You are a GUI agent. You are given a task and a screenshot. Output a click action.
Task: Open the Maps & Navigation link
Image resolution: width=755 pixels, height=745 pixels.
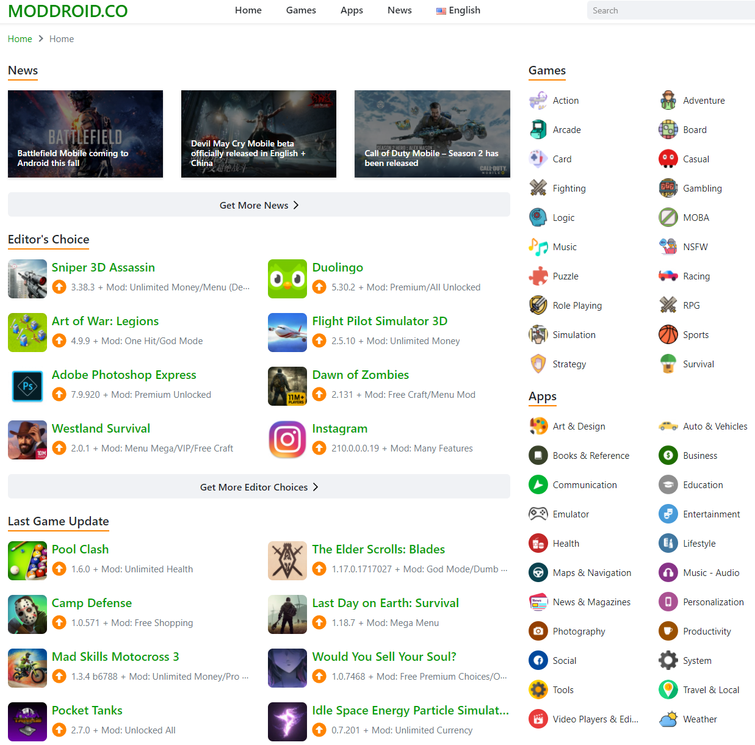(x=592, y=572)
